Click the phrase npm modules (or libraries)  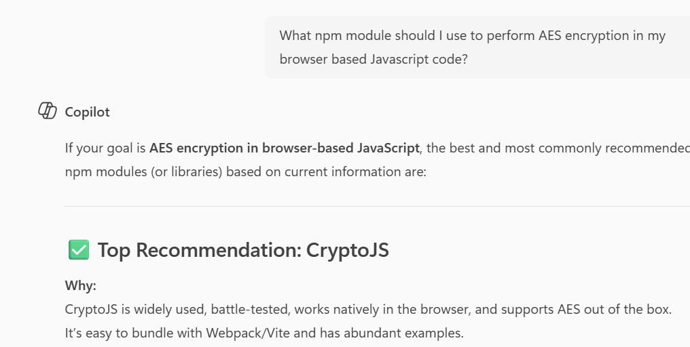(143, 171)
